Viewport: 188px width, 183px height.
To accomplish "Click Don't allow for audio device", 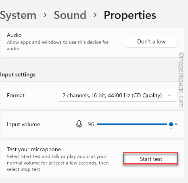I will [x=151, y=41].
